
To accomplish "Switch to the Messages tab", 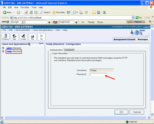I will tap(143, 39).
